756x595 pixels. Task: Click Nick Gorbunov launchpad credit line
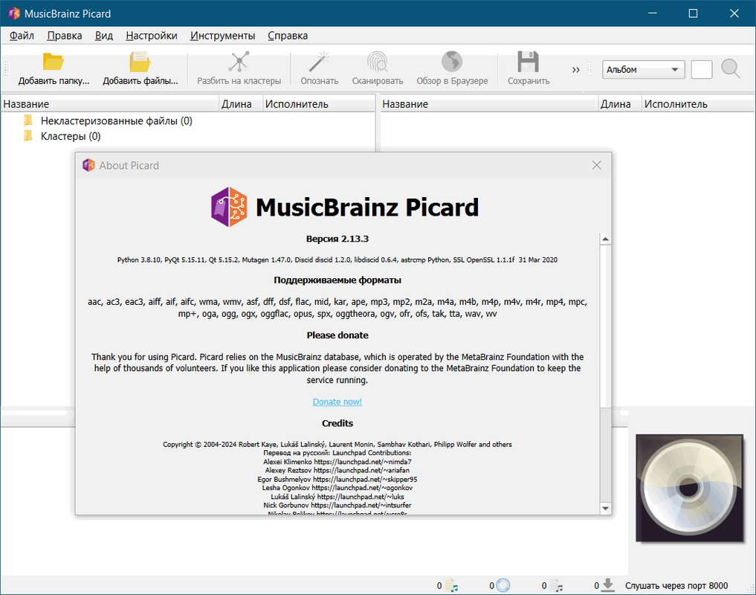click(337, 505)
